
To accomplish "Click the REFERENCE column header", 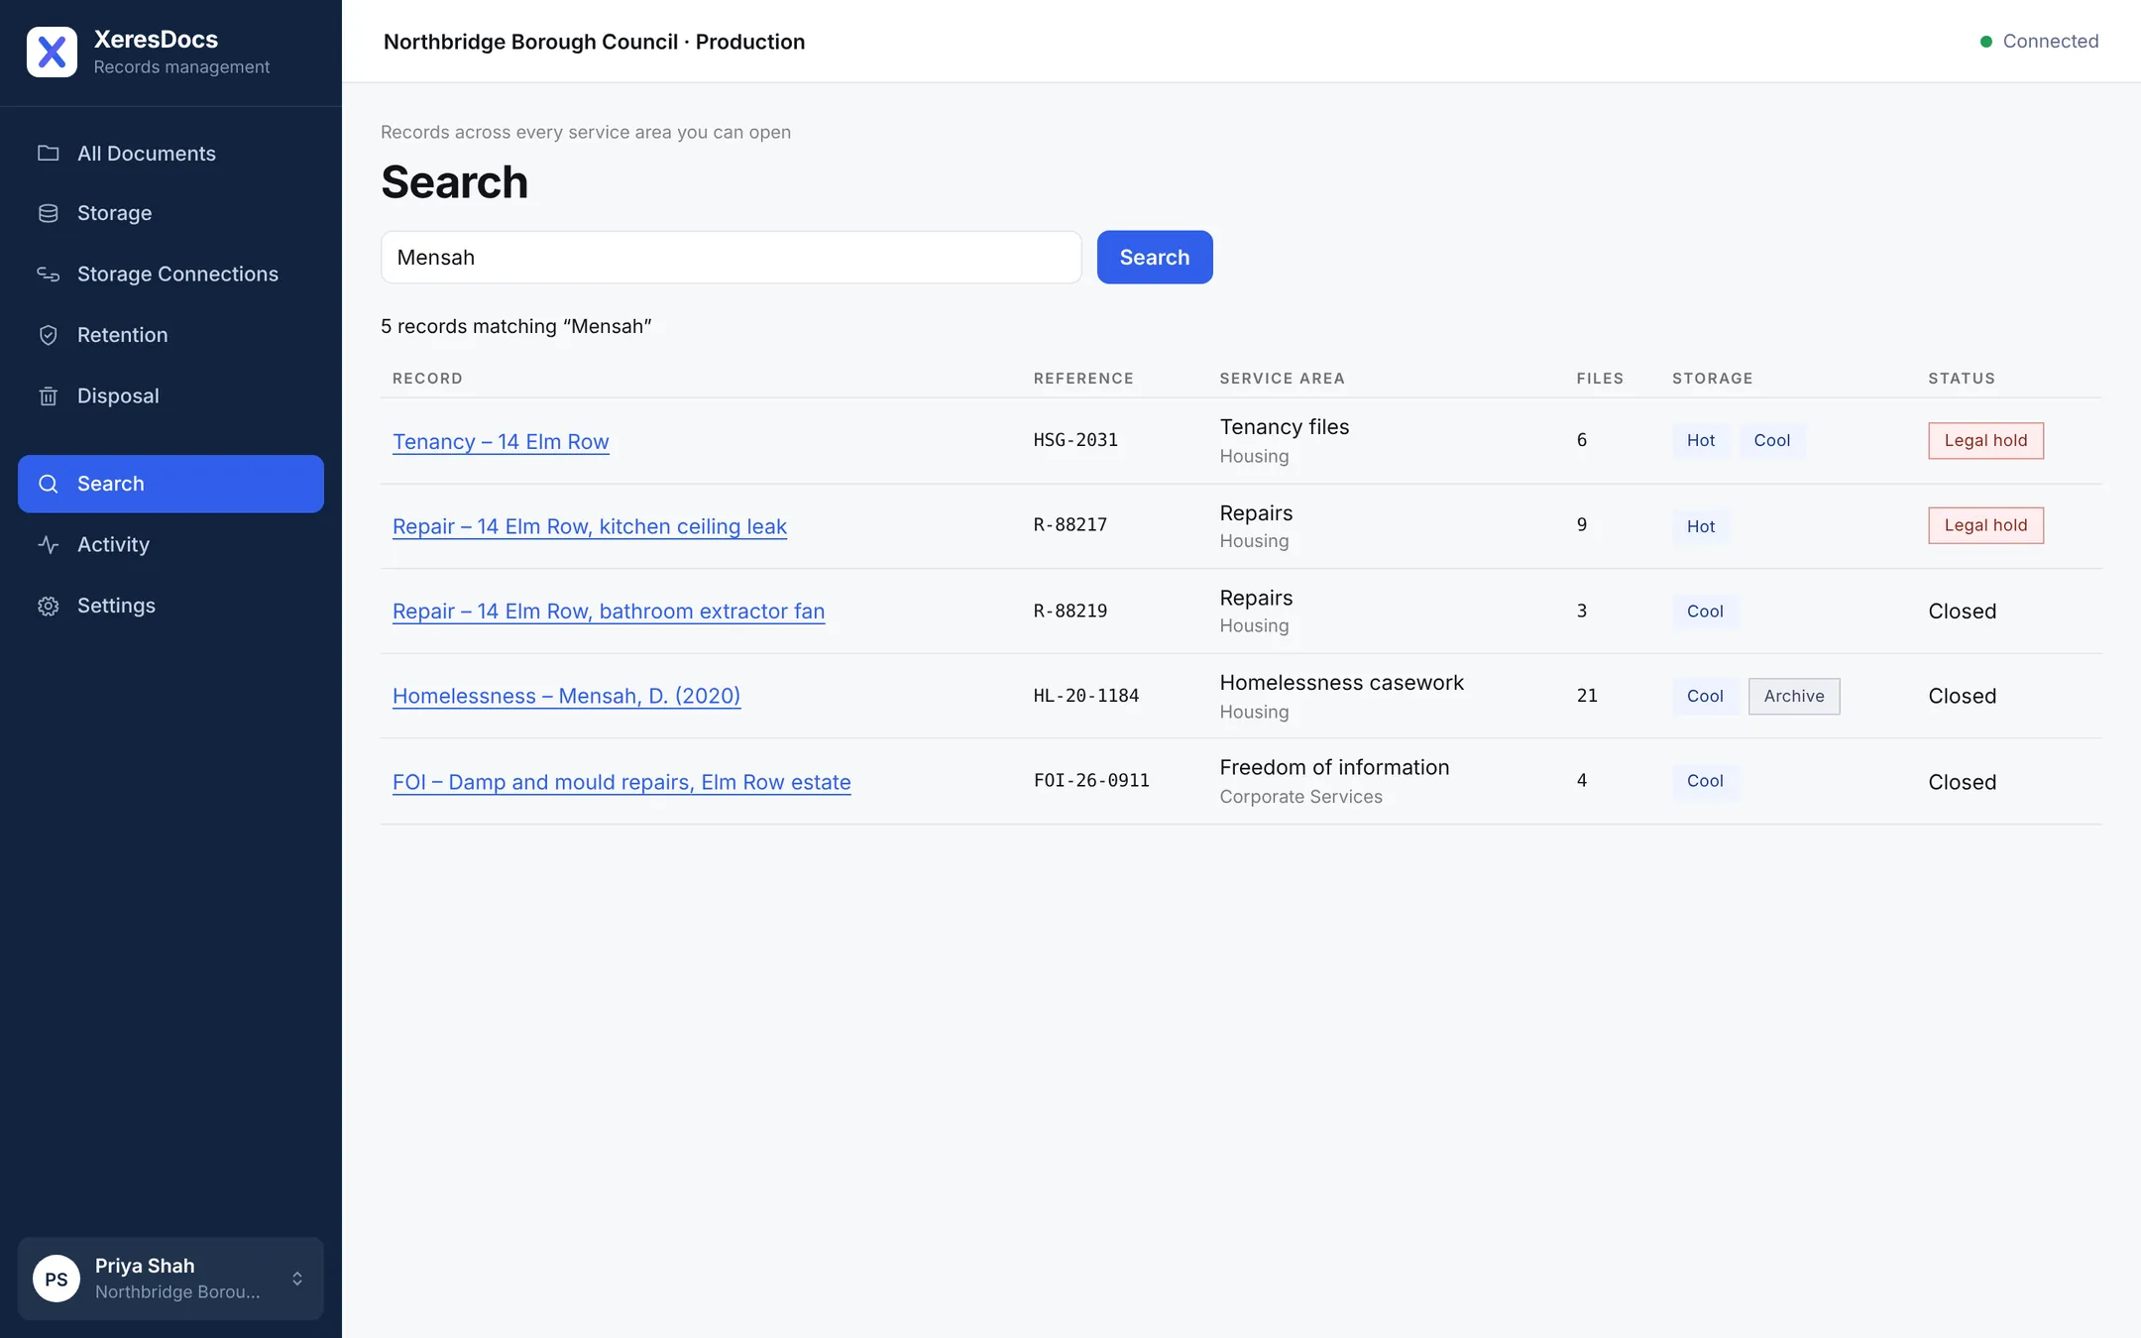I will point(1083,379).
